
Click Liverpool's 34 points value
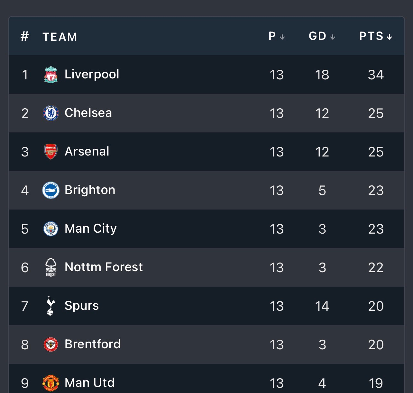(x=376, y=75)
